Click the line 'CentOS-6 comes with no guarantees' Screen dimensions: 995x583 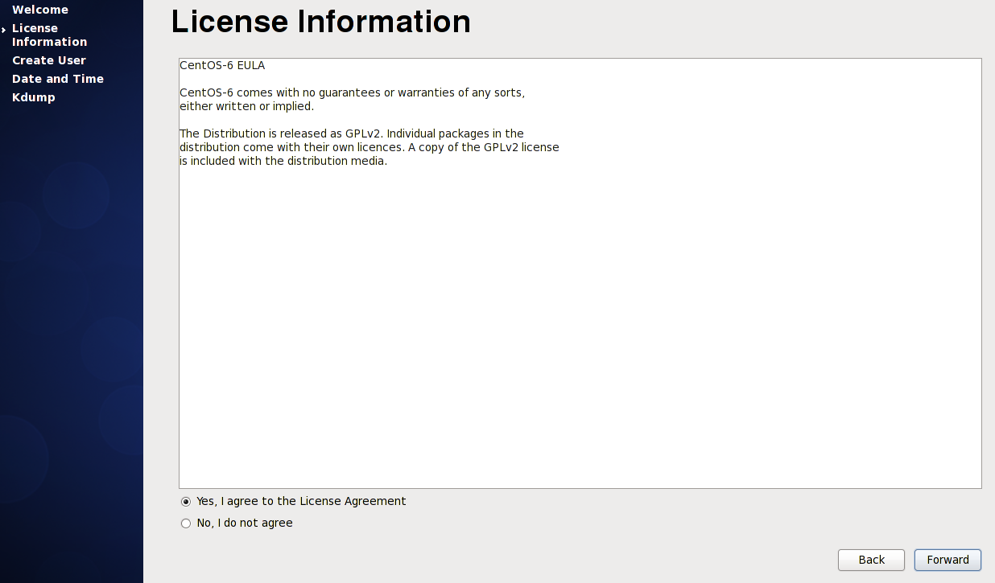coord(352,92)
